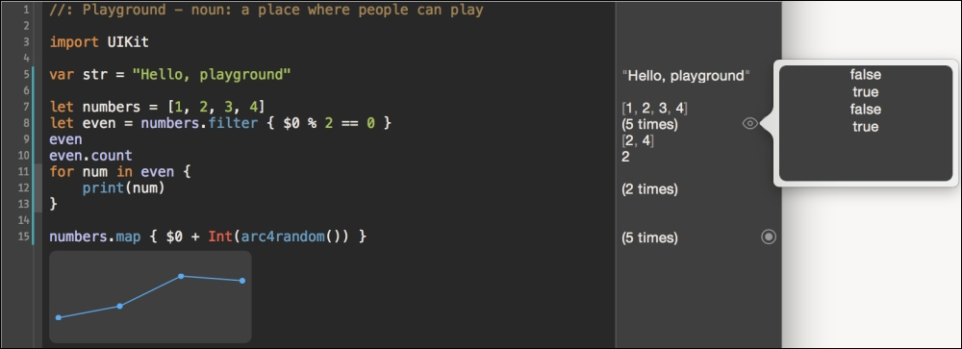Image resolution: width=962 pixels, height=349 pixels.
Task: Click the (2 times) result for print line
Action: click(x=649, y=188)
